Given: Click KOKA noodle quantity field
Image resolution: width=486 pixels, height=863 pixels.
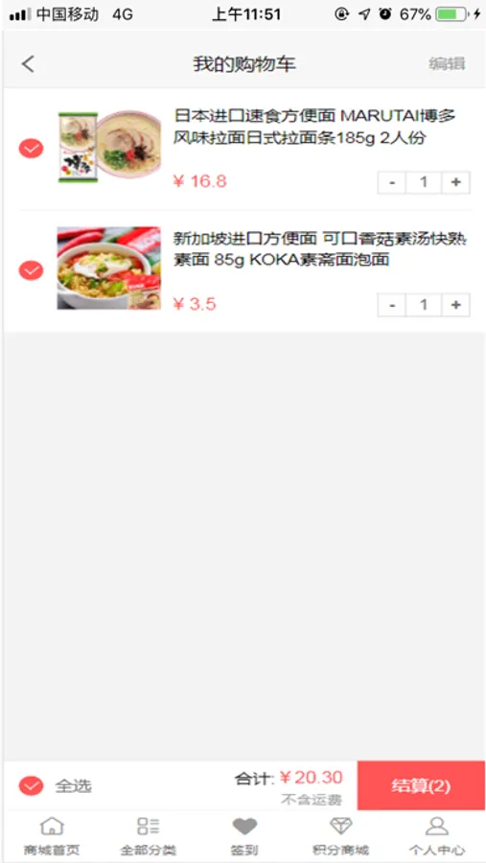Looking at the screenshot, I should pyautogui.click(x=424, y=305).
